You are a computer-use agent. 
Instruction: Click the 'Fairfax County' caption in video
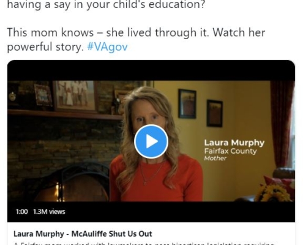(x=230, y=151)
